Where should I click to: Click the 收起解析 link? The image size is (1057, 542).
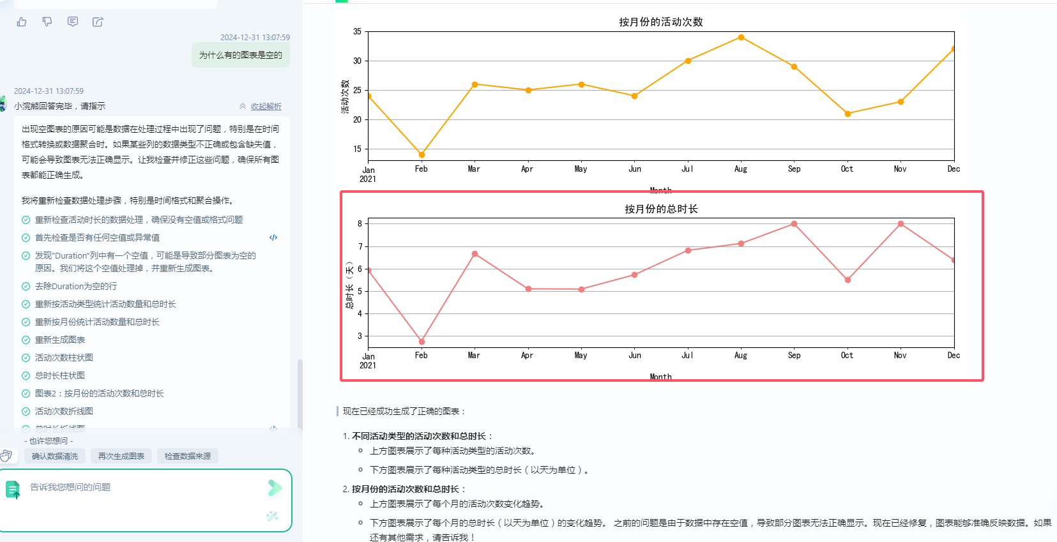pyautogui.click(x=266, y=106)
